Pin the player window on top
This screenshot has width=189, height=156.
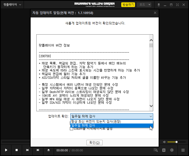click(x=159, y=5)
